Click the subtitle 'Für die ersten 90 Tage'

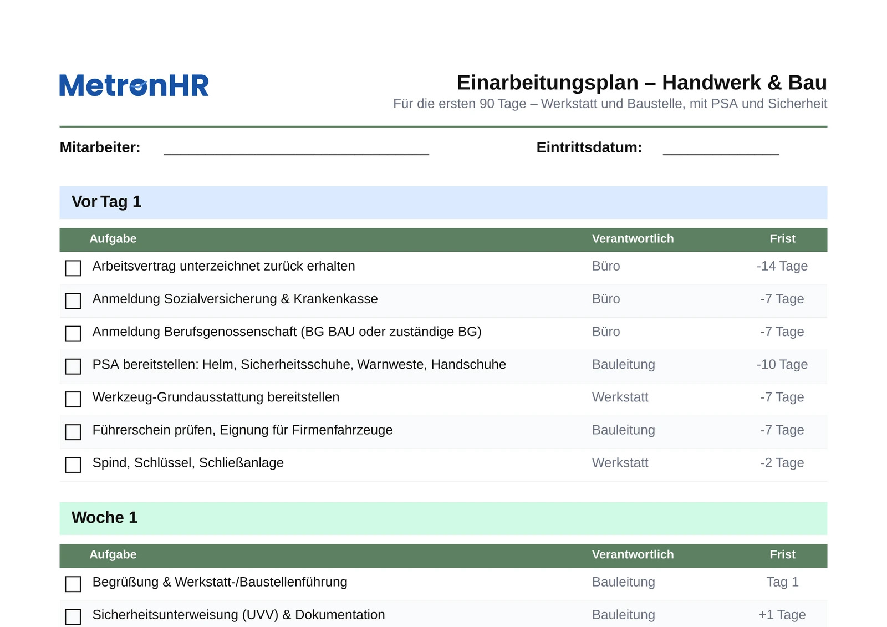click(x=610, y=104)
